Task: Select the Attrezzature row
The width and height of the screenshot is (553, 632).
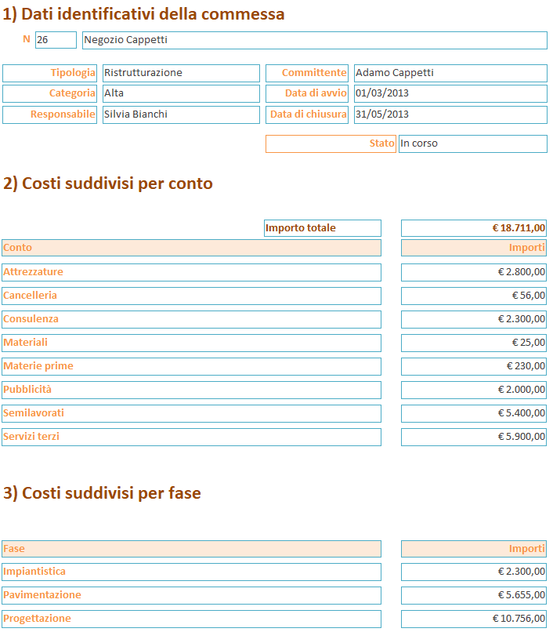Action: click(x=191, y=272)
